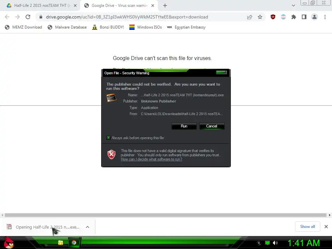The width and height of the screenshot is (332, 249).
Task: Open Bonzi BUDDY! bookmark
Action: (108, 27)
